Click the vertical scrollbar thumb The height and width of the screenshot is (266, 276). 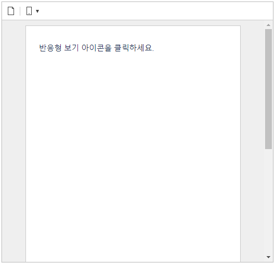(x=268, y=89)
